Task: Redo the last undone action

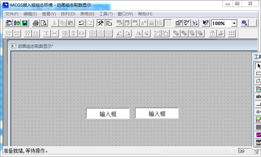Action: pos(90,23)
